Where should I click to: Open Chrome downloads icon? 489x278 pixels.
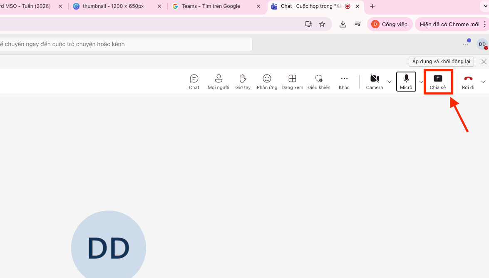click(343, 24)
